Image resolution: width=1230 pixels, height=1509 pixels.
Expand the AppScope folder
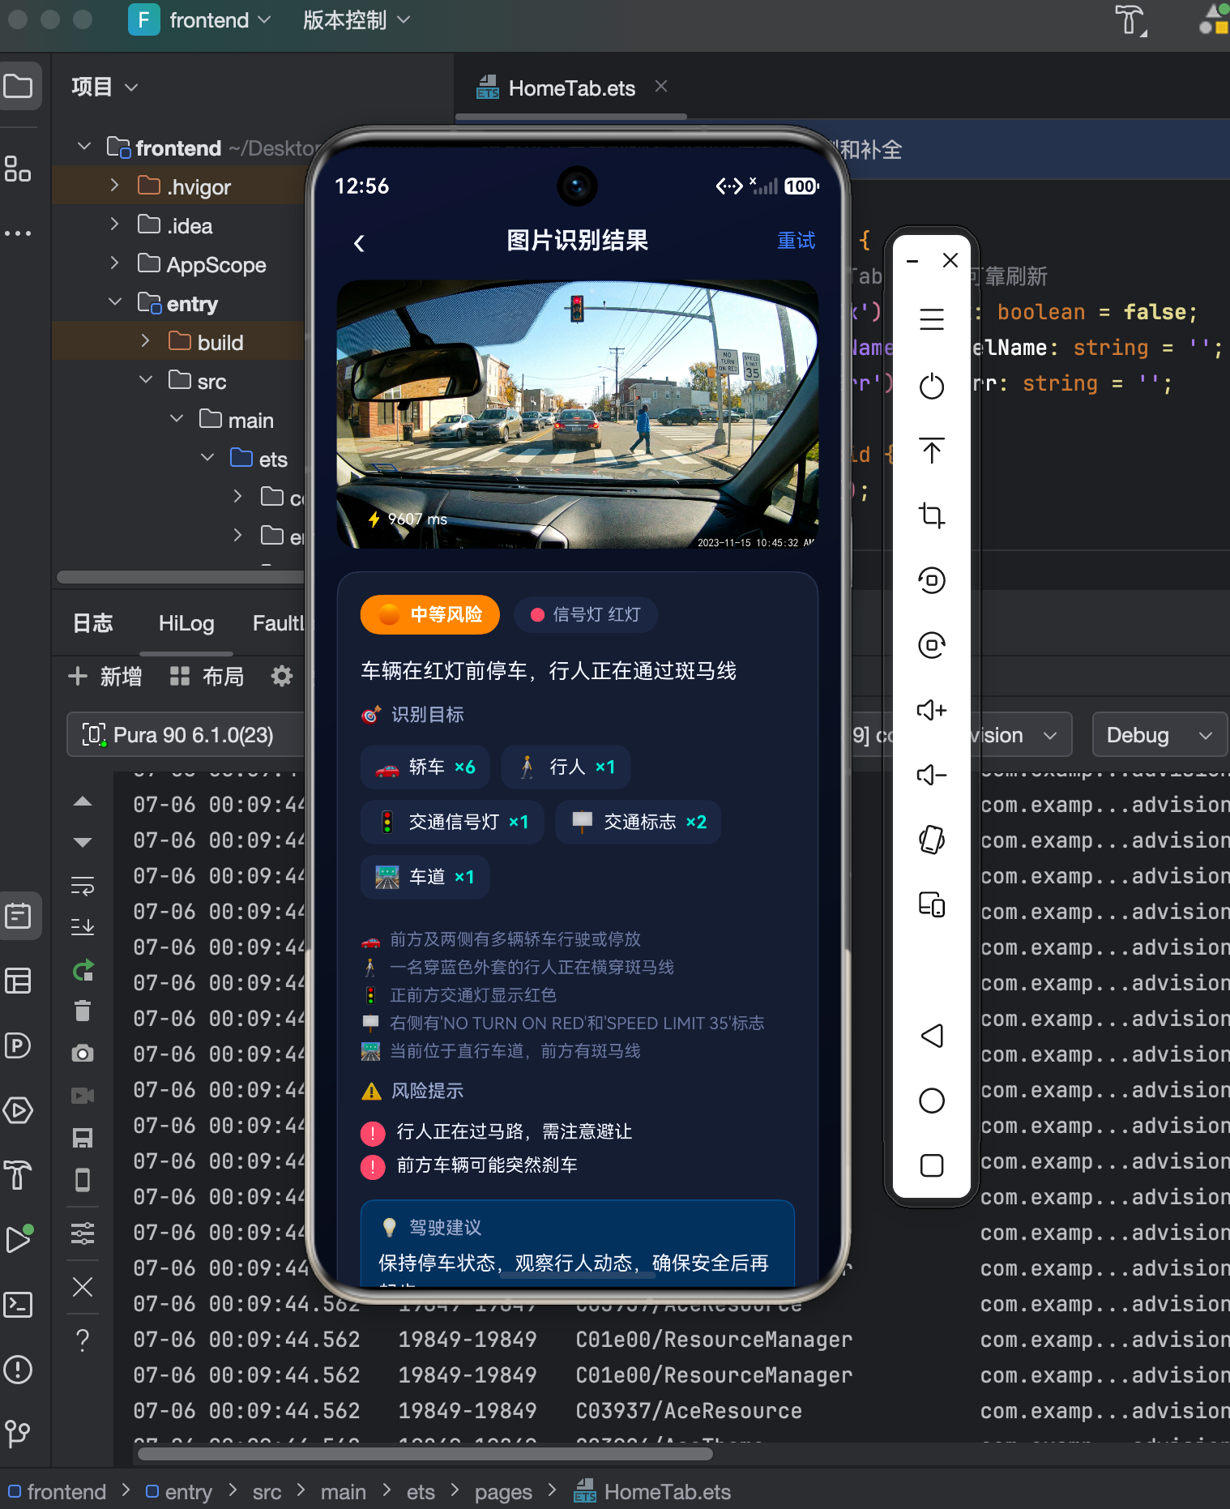114,263
